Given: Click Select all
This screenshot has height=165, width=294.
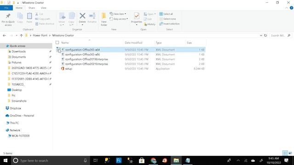Looking at the screenshot, I should coord(166,14).
